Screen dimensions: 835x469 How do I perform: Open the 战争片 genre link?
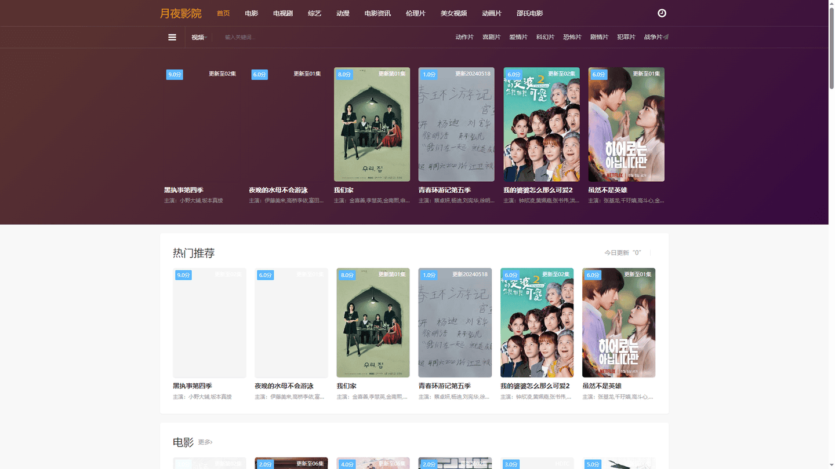pos(654,37)
